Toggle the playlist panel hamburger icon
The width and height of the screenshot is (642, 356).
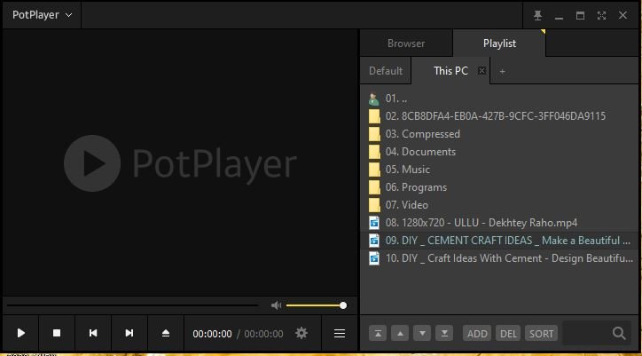pyautogui.click(x=340, y=334)
